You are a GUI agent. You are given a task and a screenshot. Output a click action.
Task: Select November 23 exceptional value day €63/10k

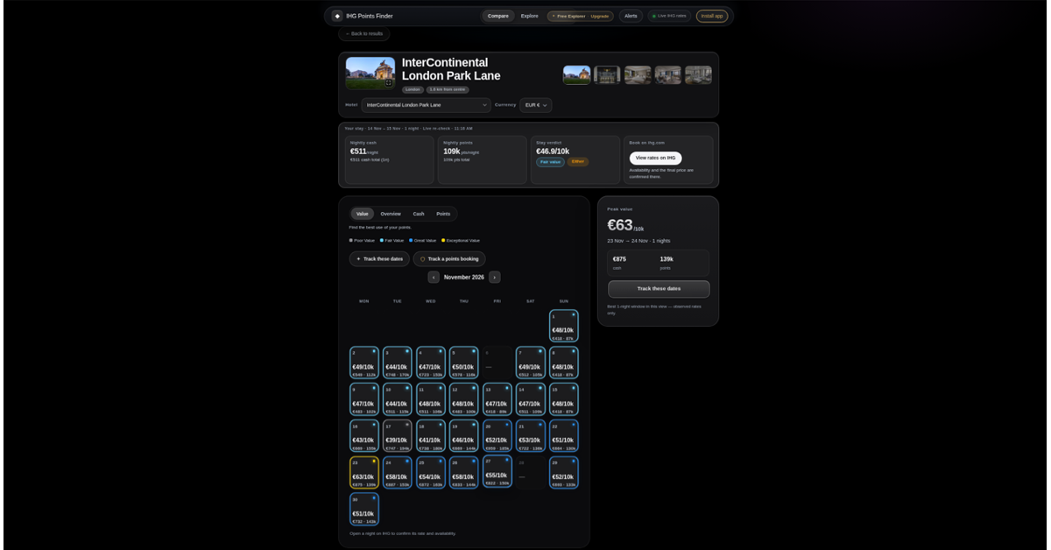(364, 473)
